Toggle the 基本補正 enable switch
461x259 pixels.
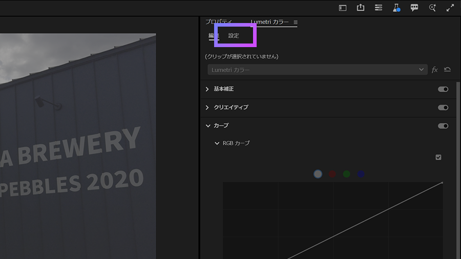click(x=443, y=89)
